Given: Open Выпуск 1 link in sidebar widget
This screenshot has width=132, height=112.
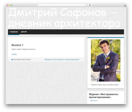Looking at the screenshot, I should point(94,101).
